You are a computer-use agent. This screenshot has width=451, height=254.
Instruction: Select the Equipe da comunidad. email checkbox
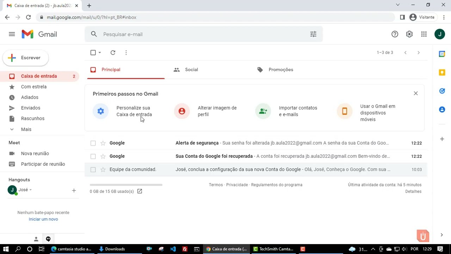93,170
